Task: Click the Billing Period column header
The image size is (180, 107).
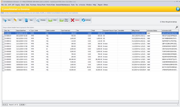Action: (139, 31)
